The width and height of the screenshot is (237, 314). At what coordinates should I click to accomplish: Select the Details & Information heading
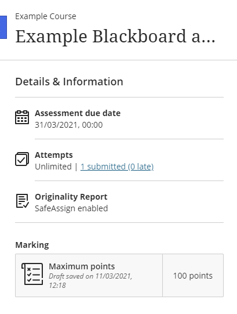pos(69,82)
